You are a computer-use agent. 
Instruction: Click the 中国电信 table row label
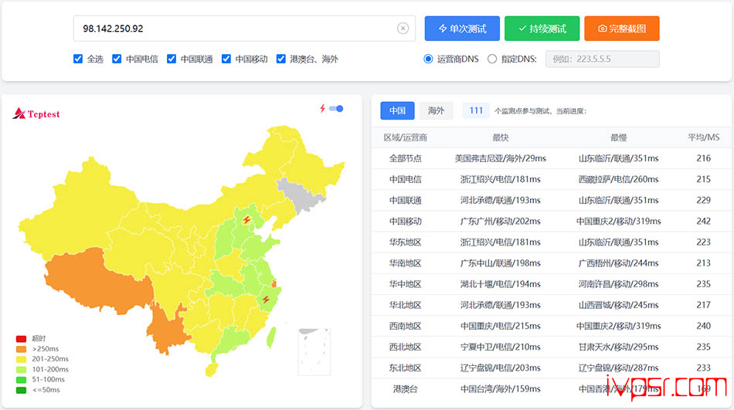(405, 179)
